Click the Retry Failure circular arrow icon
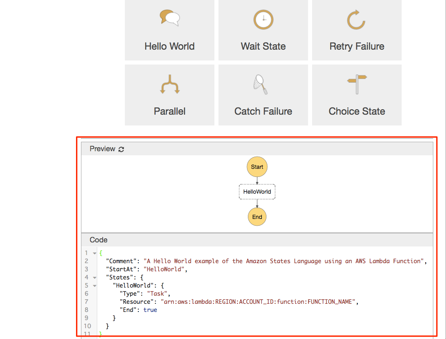The width and height of the screenshot is (446, 339). tap(356, 20)
